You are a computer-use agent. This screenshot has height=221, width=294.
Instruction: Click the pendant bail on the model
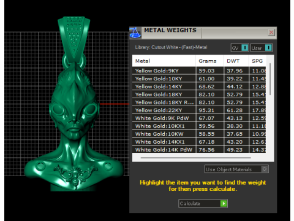click(x=74, y=38)
